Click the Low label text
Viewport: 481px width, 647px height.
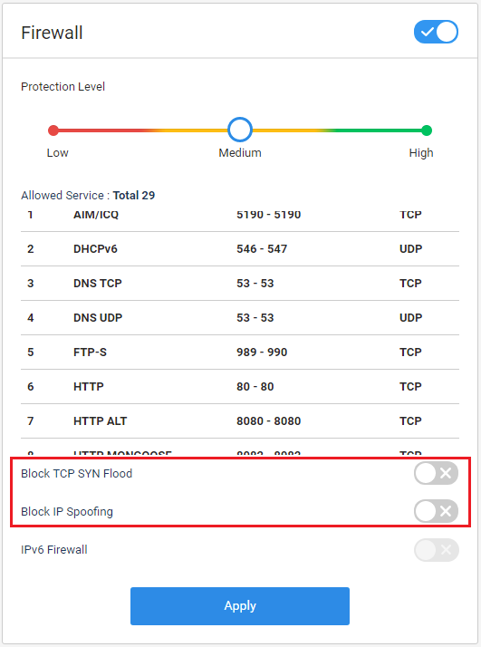point(57,152)
